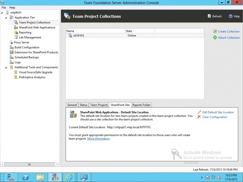The width and height of the screenshot is (243, 182).
Task: Click the Reporting tree icon
Action: pyautogui.click(x=16, y=32)
